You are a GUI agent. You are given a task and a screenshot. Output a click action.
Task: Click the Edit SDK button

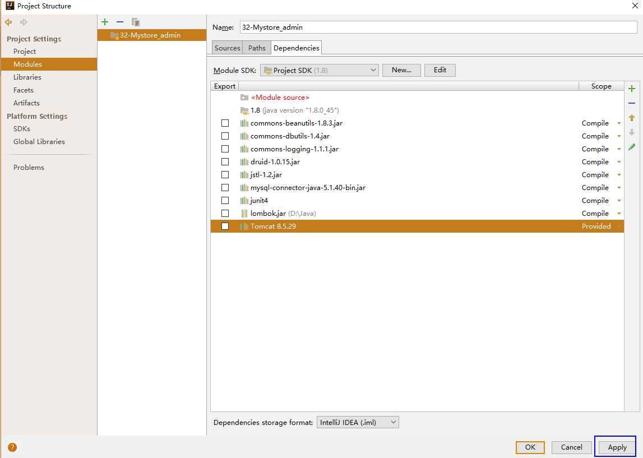click(440, 70)
